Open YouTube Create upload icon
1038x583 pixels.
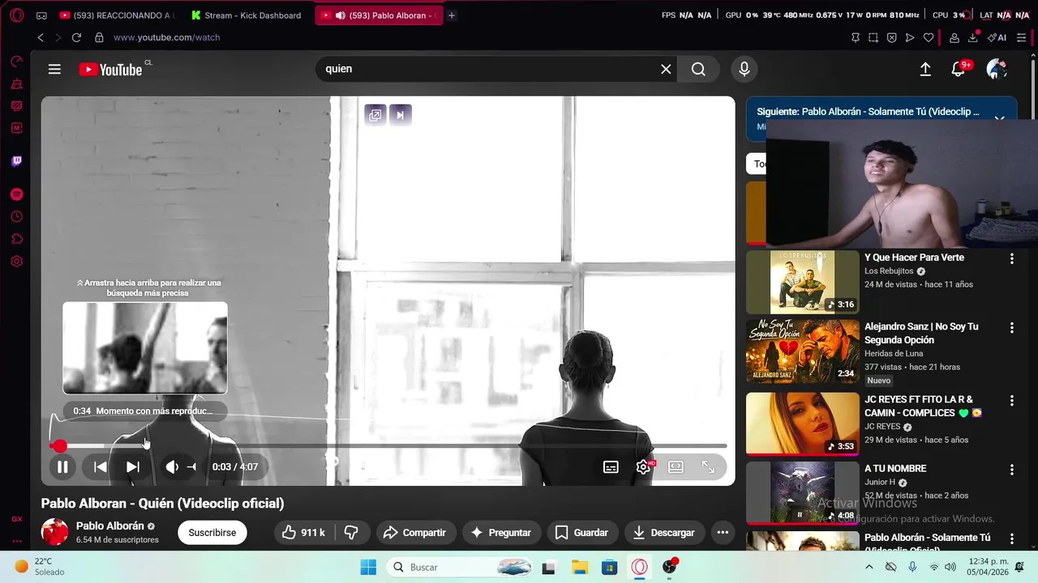pos(925,69)
